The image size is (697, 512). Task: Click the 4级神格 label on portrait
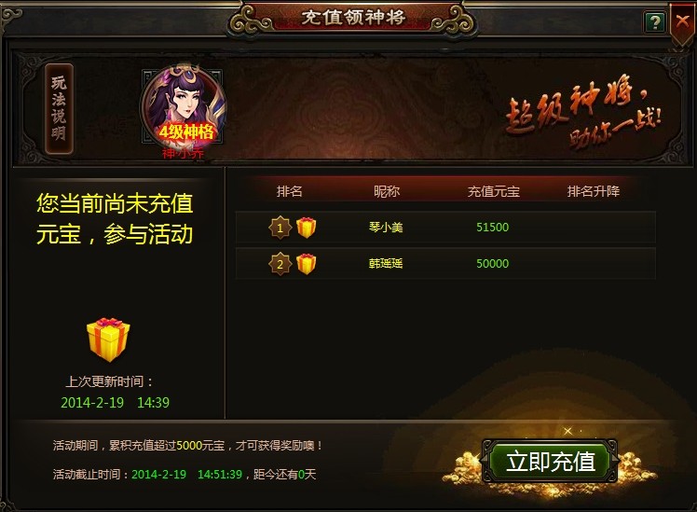click(186, 131)
